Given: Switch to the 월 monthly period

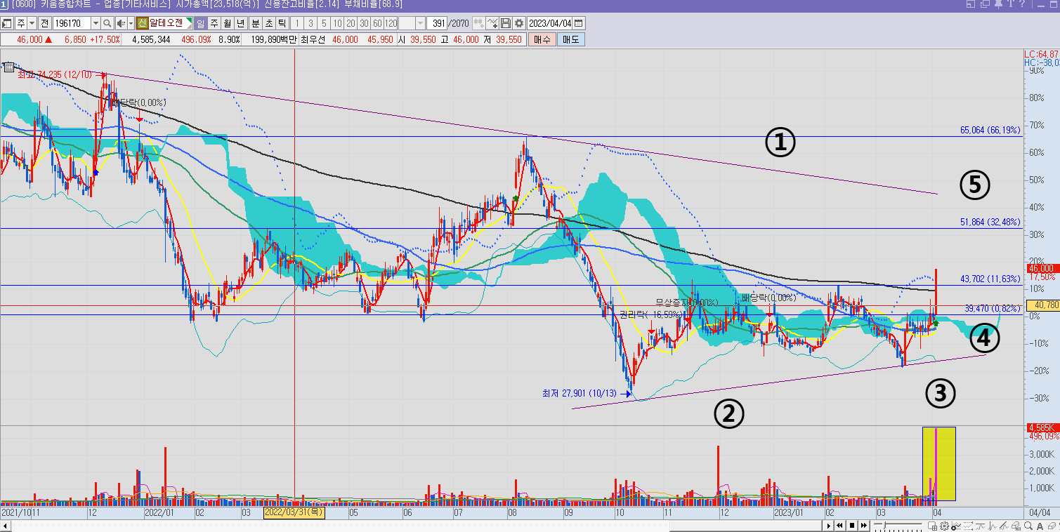Looking at the screenshot, I should pos(227,22).
